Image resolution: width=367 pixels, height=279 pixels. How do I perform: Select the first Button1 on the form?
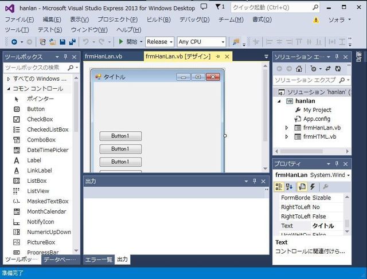120,136
